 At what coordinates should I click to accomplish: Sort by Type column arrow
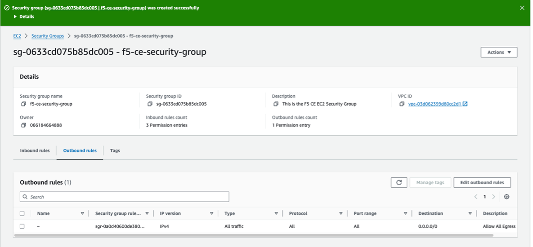(x=276, y=213)
